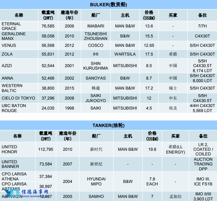Click the 112,795 deadweight value
The width and height of the screenshot is (217, 201).
tap(46, 149)
